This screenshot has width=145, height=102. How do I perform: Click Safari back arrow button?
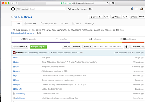point(13,3)
